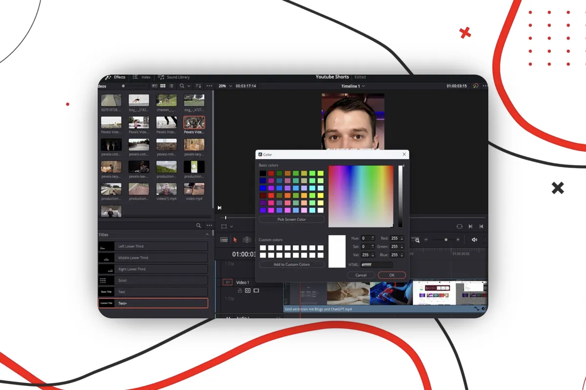This screenshot has width=586, height=390.
Task: Click the Red value field
Action: [397, 238]
